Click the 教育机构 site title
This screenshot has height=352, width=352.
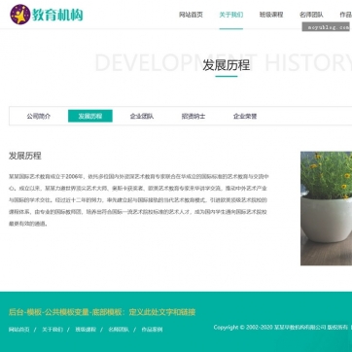coord(57,15)
